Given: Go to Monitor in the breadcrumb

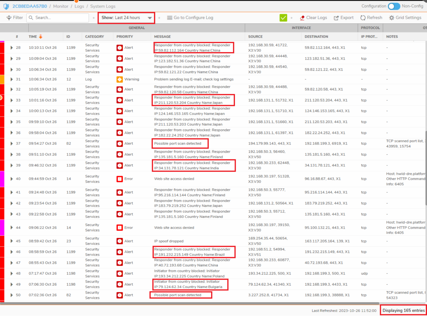Looking at the screenshot, I should coord(61,6).
